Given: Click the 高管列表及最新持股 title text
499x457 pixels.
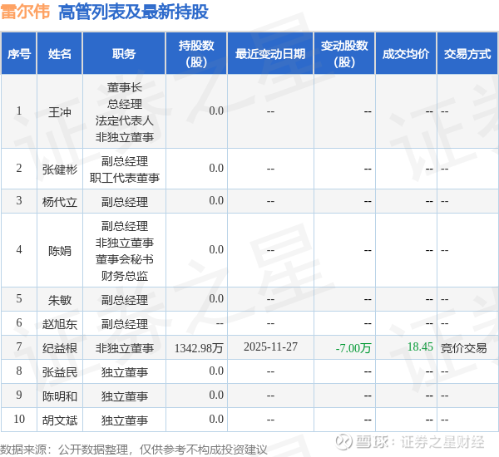Looking at the screenshot, I should (x=133, y=12).
